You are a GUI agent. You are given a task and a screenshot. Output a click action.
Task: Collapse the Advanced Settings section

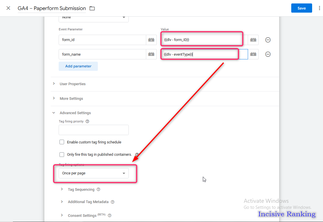(x=75, y=113)
